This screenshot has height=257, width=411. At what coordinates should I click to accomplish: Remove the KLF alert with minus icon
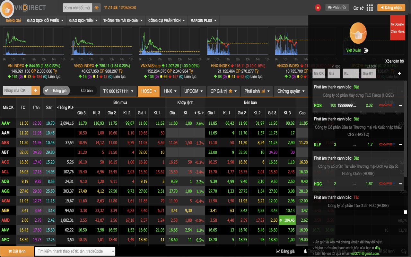(400, 145)
